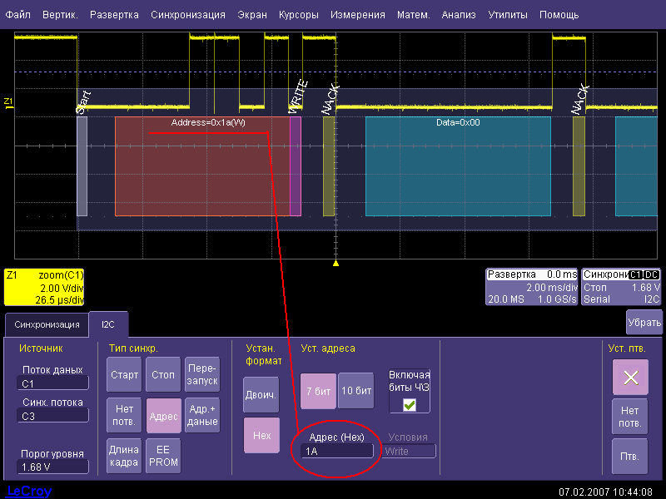Switch format to Двоич. (binary)
This screenshot has width=666, height=499.
[x=261, y=395]
